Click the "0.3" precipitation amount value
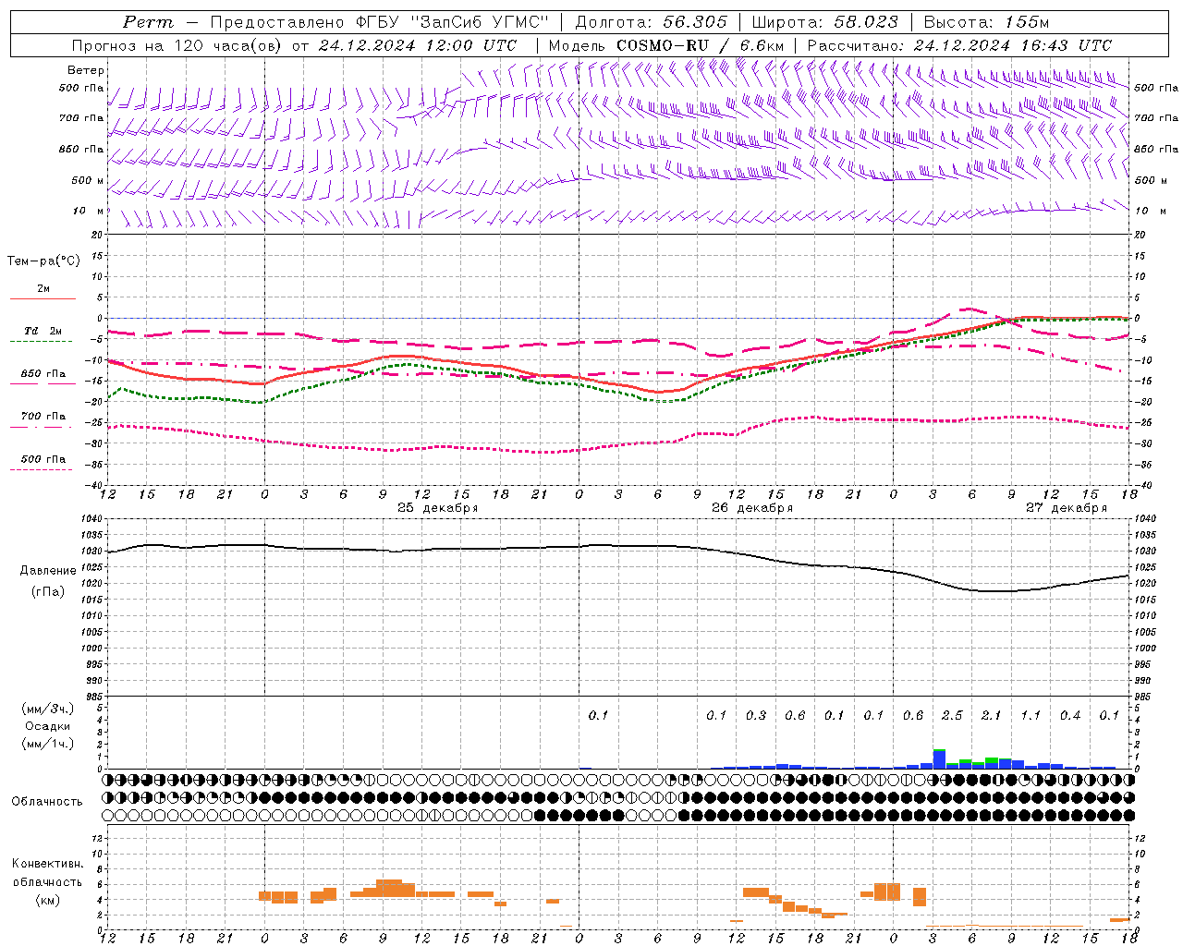The height and width of the screenshot is (946, 1183). (755, 715)
